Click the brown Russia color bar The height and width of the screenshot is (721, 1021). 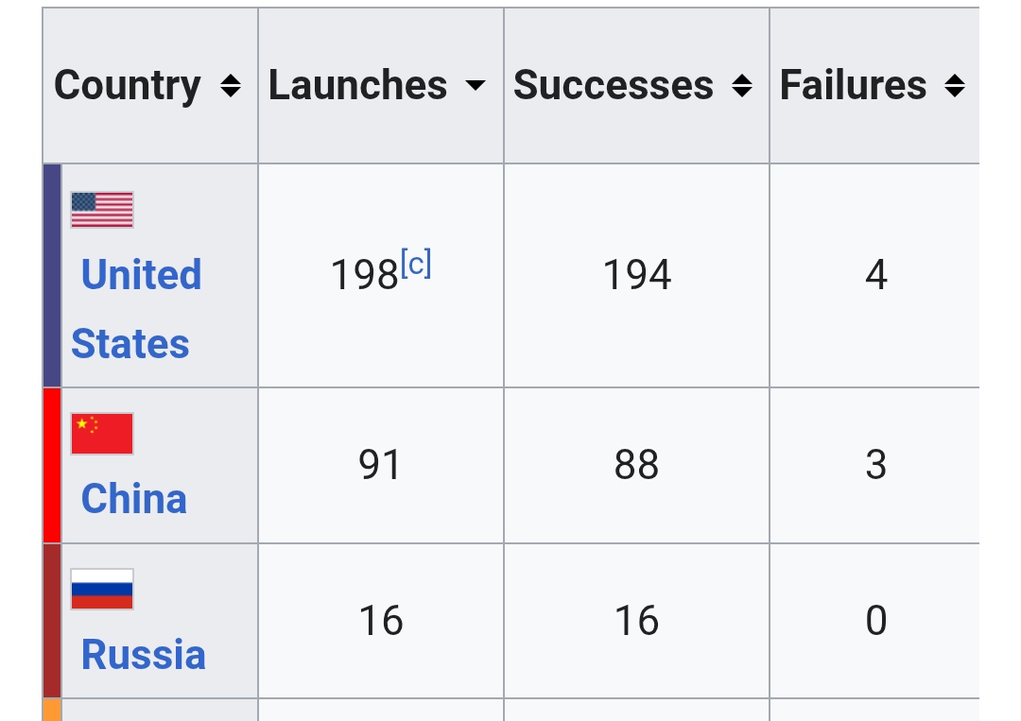(52, 621)
